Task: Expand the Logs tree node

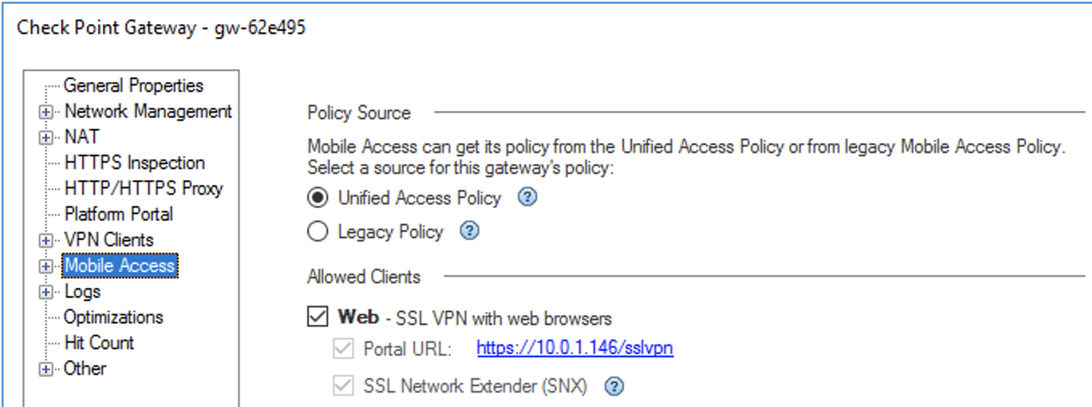Action: [x=46, y=292]
